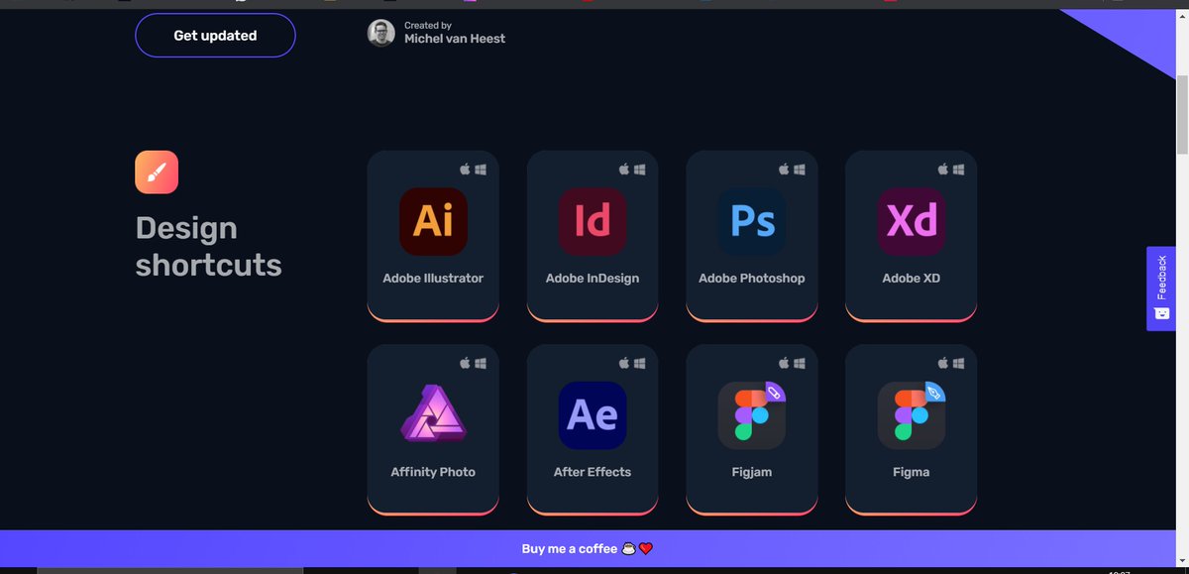The height and width of the screenshot is (574, 1189).
Task: Click Michel van Heest avatar photo
Action: [x=381, y=33]
